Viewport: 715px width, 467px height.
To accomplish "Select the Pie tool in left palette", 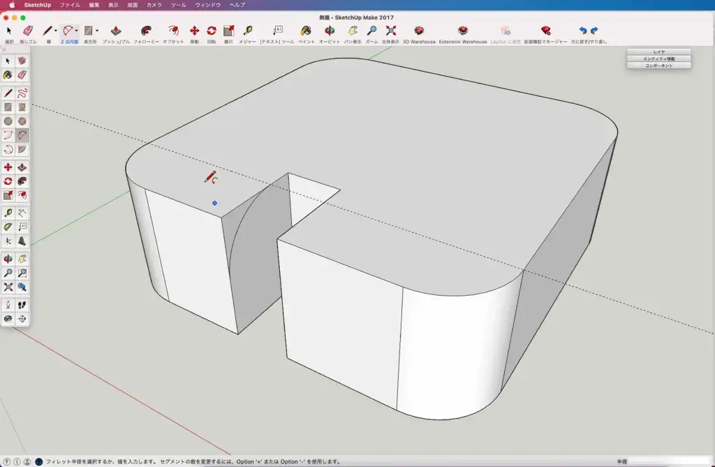I will tap(22, 150).
